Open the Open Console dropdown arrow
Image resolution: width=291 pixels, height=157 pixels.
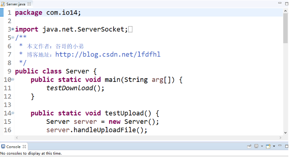click(274, 147)
